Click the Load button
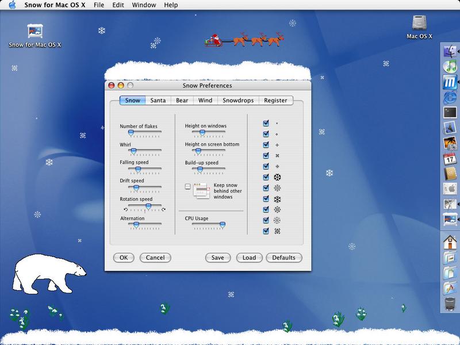 249,258
